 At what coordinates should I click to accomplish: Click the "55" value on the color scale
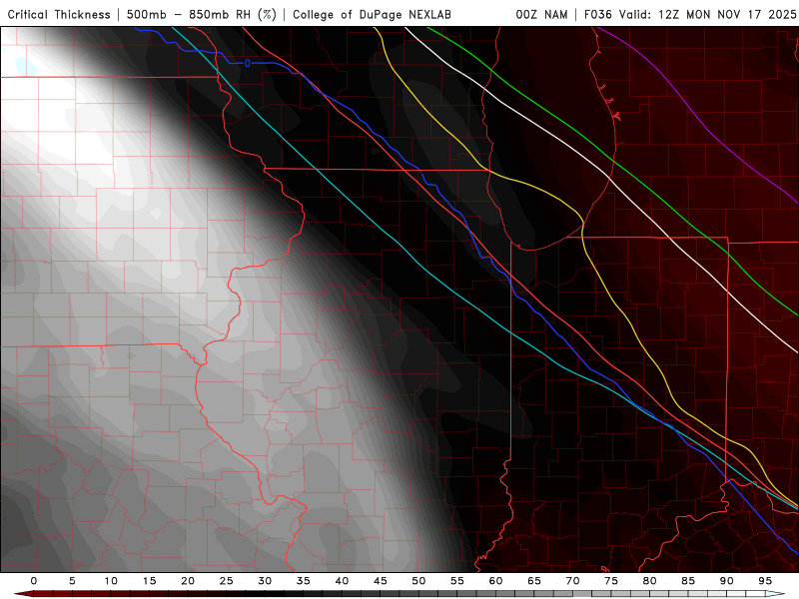click(457, 581)
